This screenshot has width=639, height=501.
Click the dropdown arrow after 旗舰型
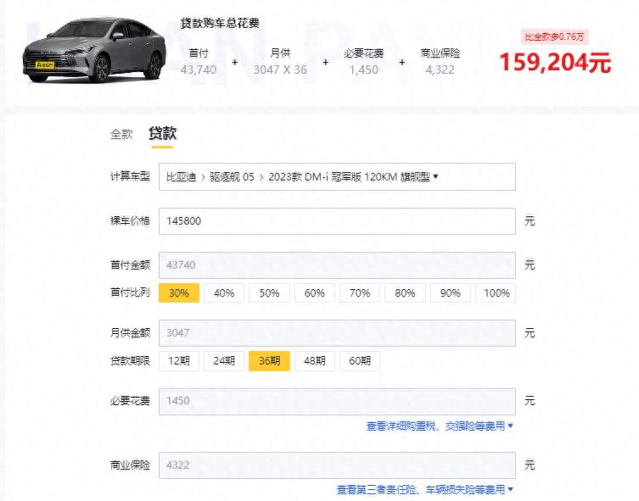tap(435, 176)
